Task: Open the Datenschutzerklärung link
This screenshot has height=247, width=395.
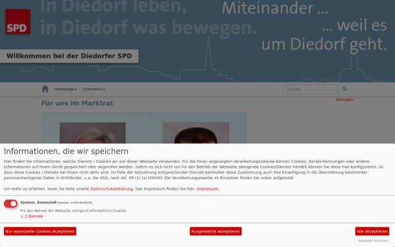Action: (112, 189)
